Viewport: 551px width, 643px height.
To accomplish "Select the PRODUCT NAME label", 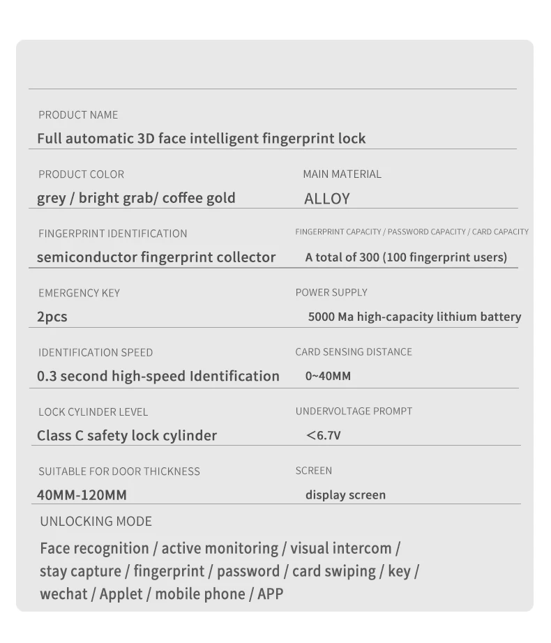I will tap(78, 115).
